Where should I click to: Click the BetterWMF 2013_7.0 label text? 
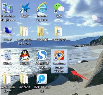point(25,42)
